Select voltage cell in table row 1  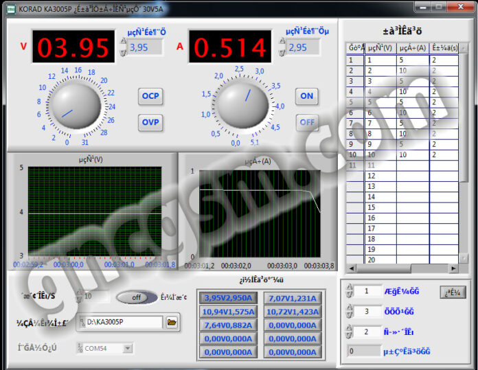tap(380, 60)
